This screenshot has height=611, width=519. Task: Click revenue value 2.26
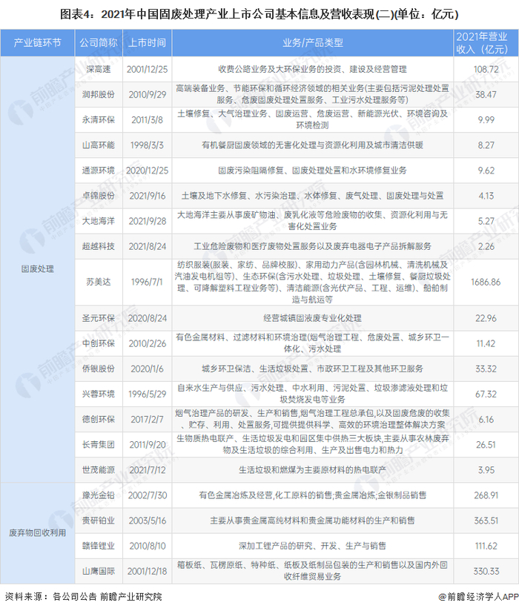(486, 246)
